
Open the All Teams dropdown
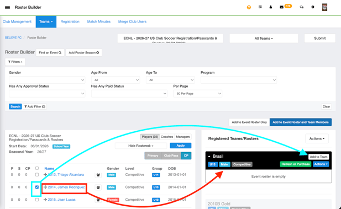click(264, 38)
